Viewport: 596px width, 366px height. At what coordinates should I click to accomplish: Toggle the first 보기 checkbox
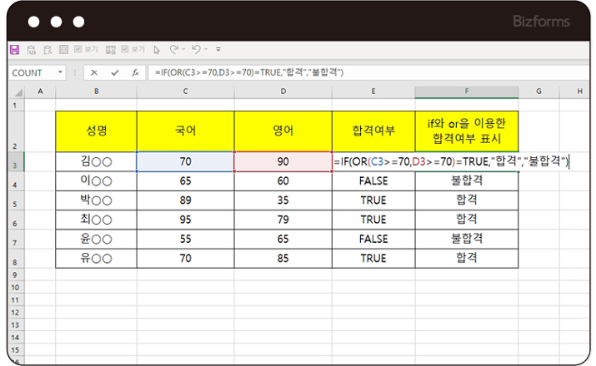click(78, 50)
